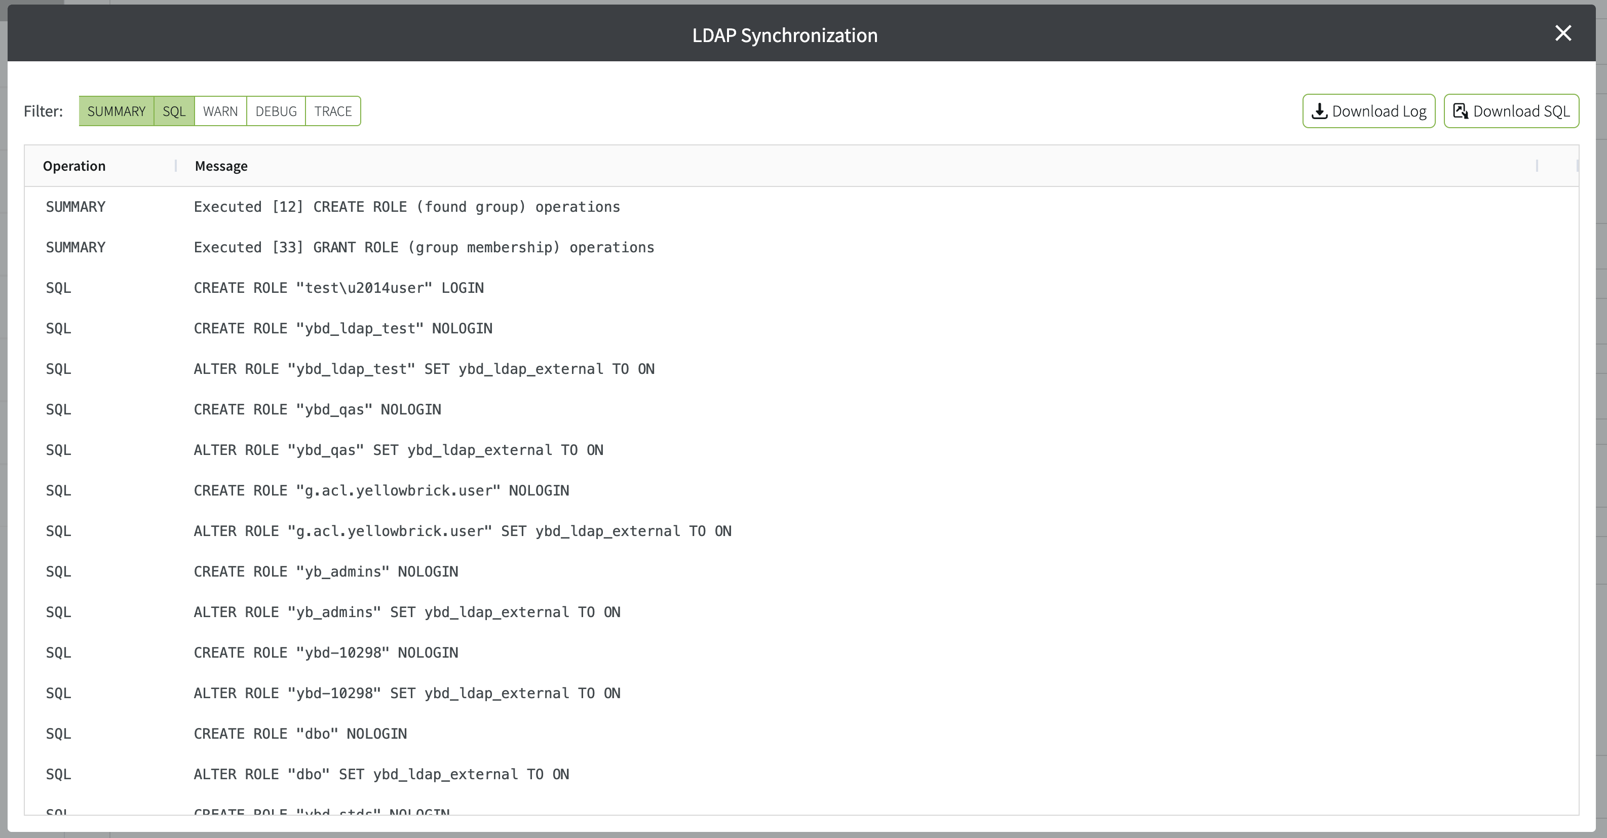Enable the DEBUG filter
Viewport: 1607px width, 838px height.
276,111
